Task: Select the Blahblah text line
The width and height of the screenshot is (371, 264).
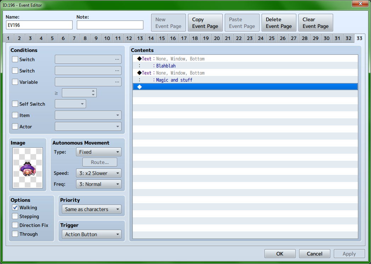Action: [245, 66]
